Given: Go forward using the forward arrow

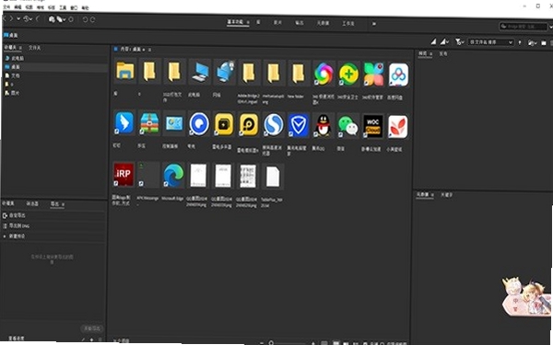Looking at the screenshot, I should (x=11, y=18).
